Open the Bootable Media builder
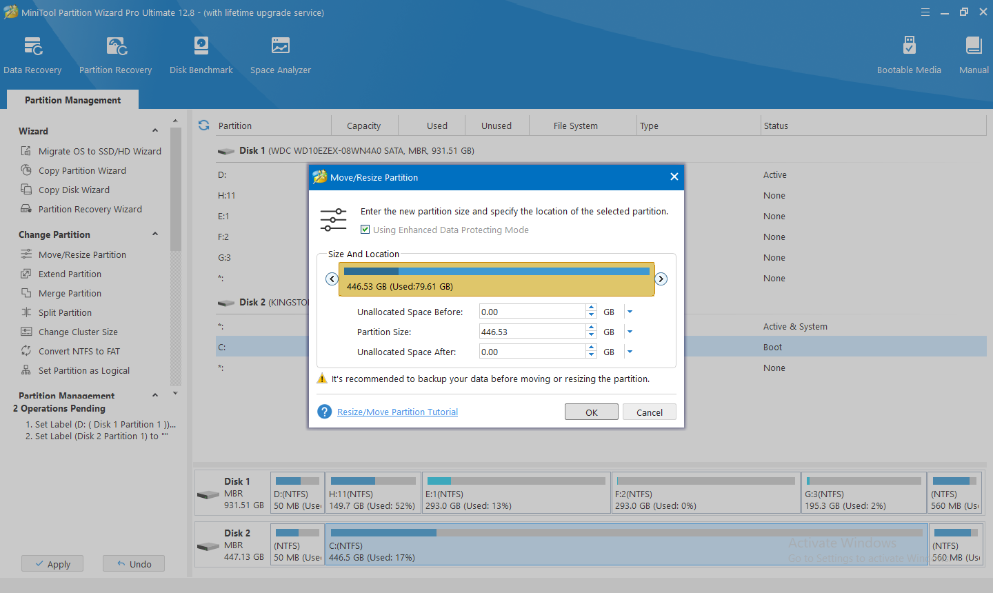993x593 pixels. point(909,55)
